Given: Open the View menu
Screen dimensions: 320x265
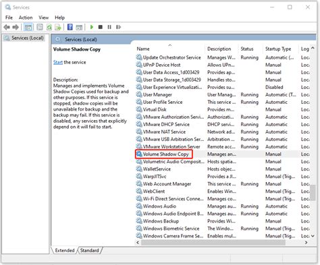Looking at the screenshot, I should tap(43, 18).
